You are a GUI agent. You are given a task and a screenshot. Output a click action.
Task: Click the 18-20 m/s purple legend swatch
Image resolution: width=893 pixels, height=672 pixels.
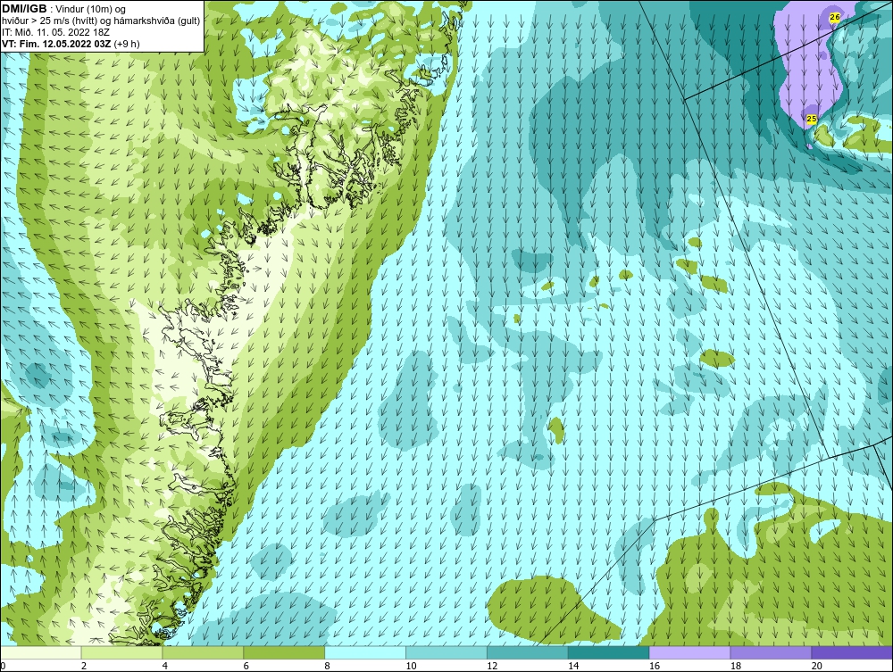click(772, 652)
